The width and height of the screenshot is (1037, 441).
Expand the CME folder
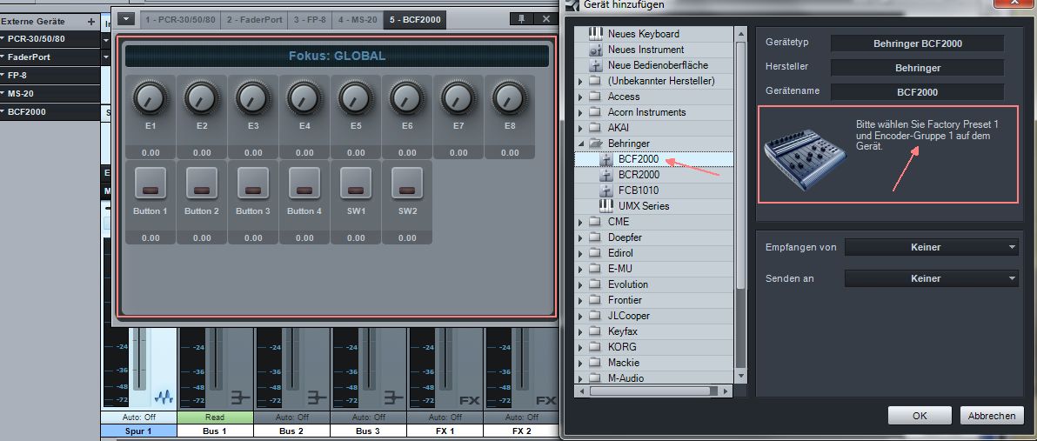tap(580, 222)
